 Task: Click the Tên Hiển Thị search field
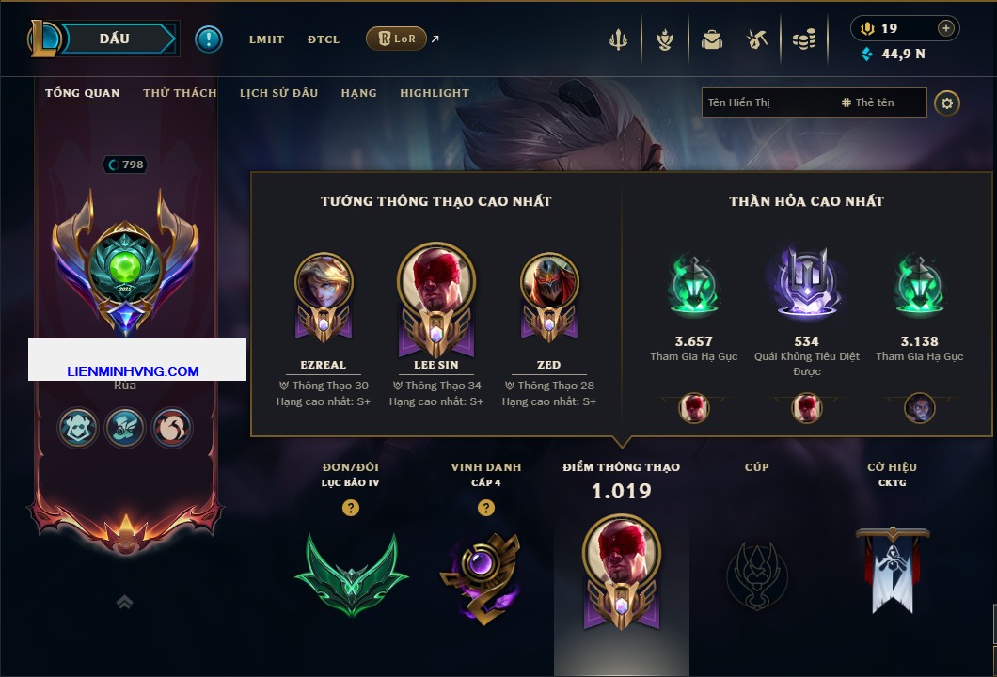814,102
